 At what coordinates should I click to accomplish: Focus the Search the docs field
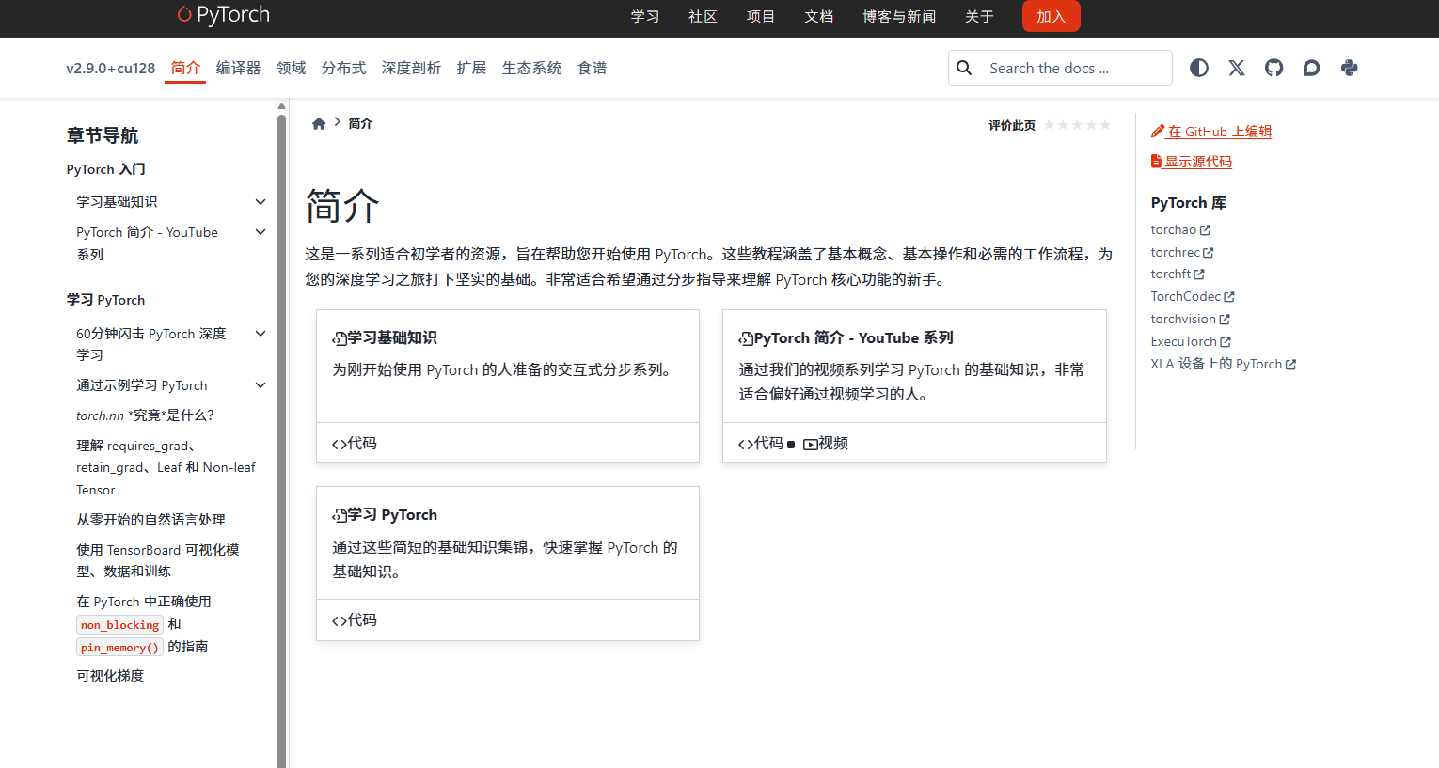coord(1060,68)
